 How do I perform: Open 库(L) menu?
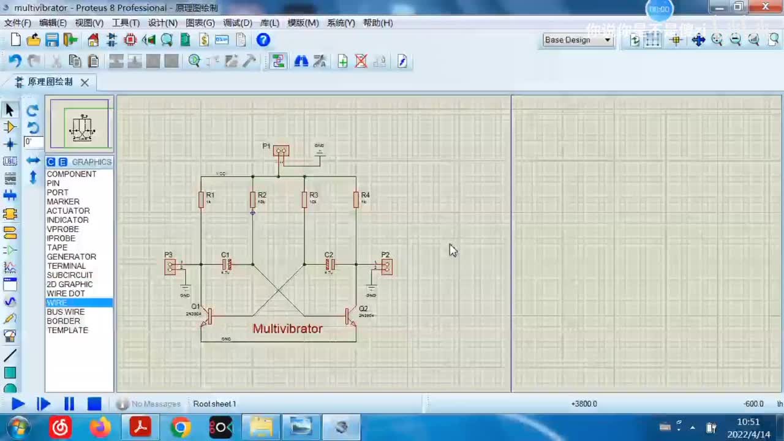[269, 23]
